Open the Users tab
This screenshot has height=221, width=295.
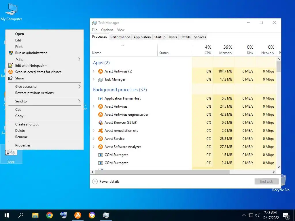173,37
